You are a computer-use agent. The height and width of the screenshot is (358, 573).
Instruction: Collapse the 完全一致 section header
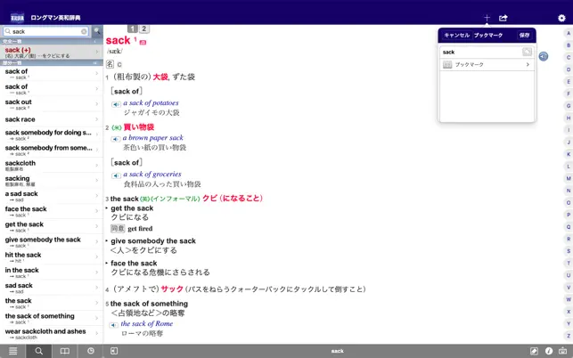(51, 42)
